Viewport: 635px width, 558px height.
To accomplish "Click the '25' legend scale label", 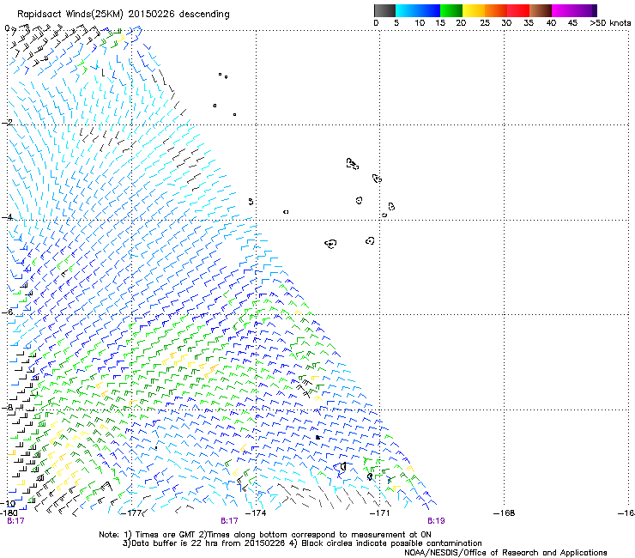I will 485,22.
